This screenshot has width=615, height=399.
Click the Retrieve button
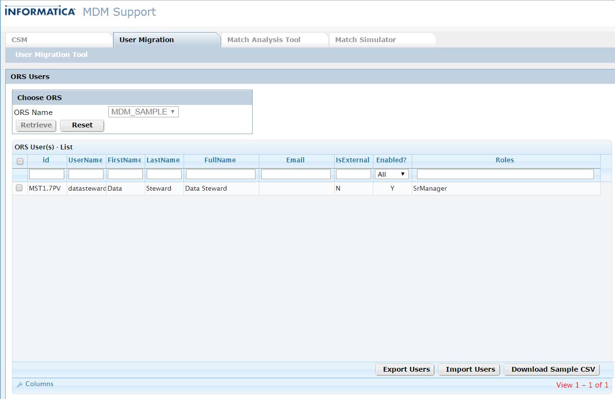click(35, 125)
